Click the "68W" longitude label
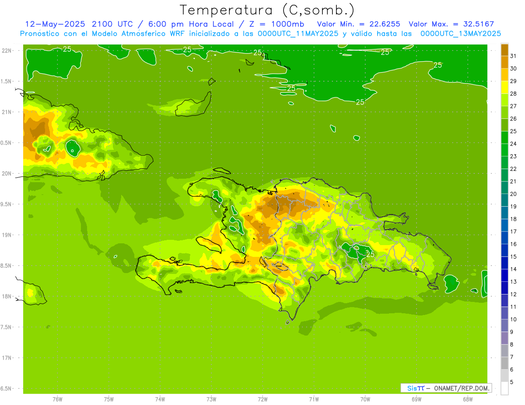Image resolution: width=525 pixels, height=405 pixels. tap(468, 399)
